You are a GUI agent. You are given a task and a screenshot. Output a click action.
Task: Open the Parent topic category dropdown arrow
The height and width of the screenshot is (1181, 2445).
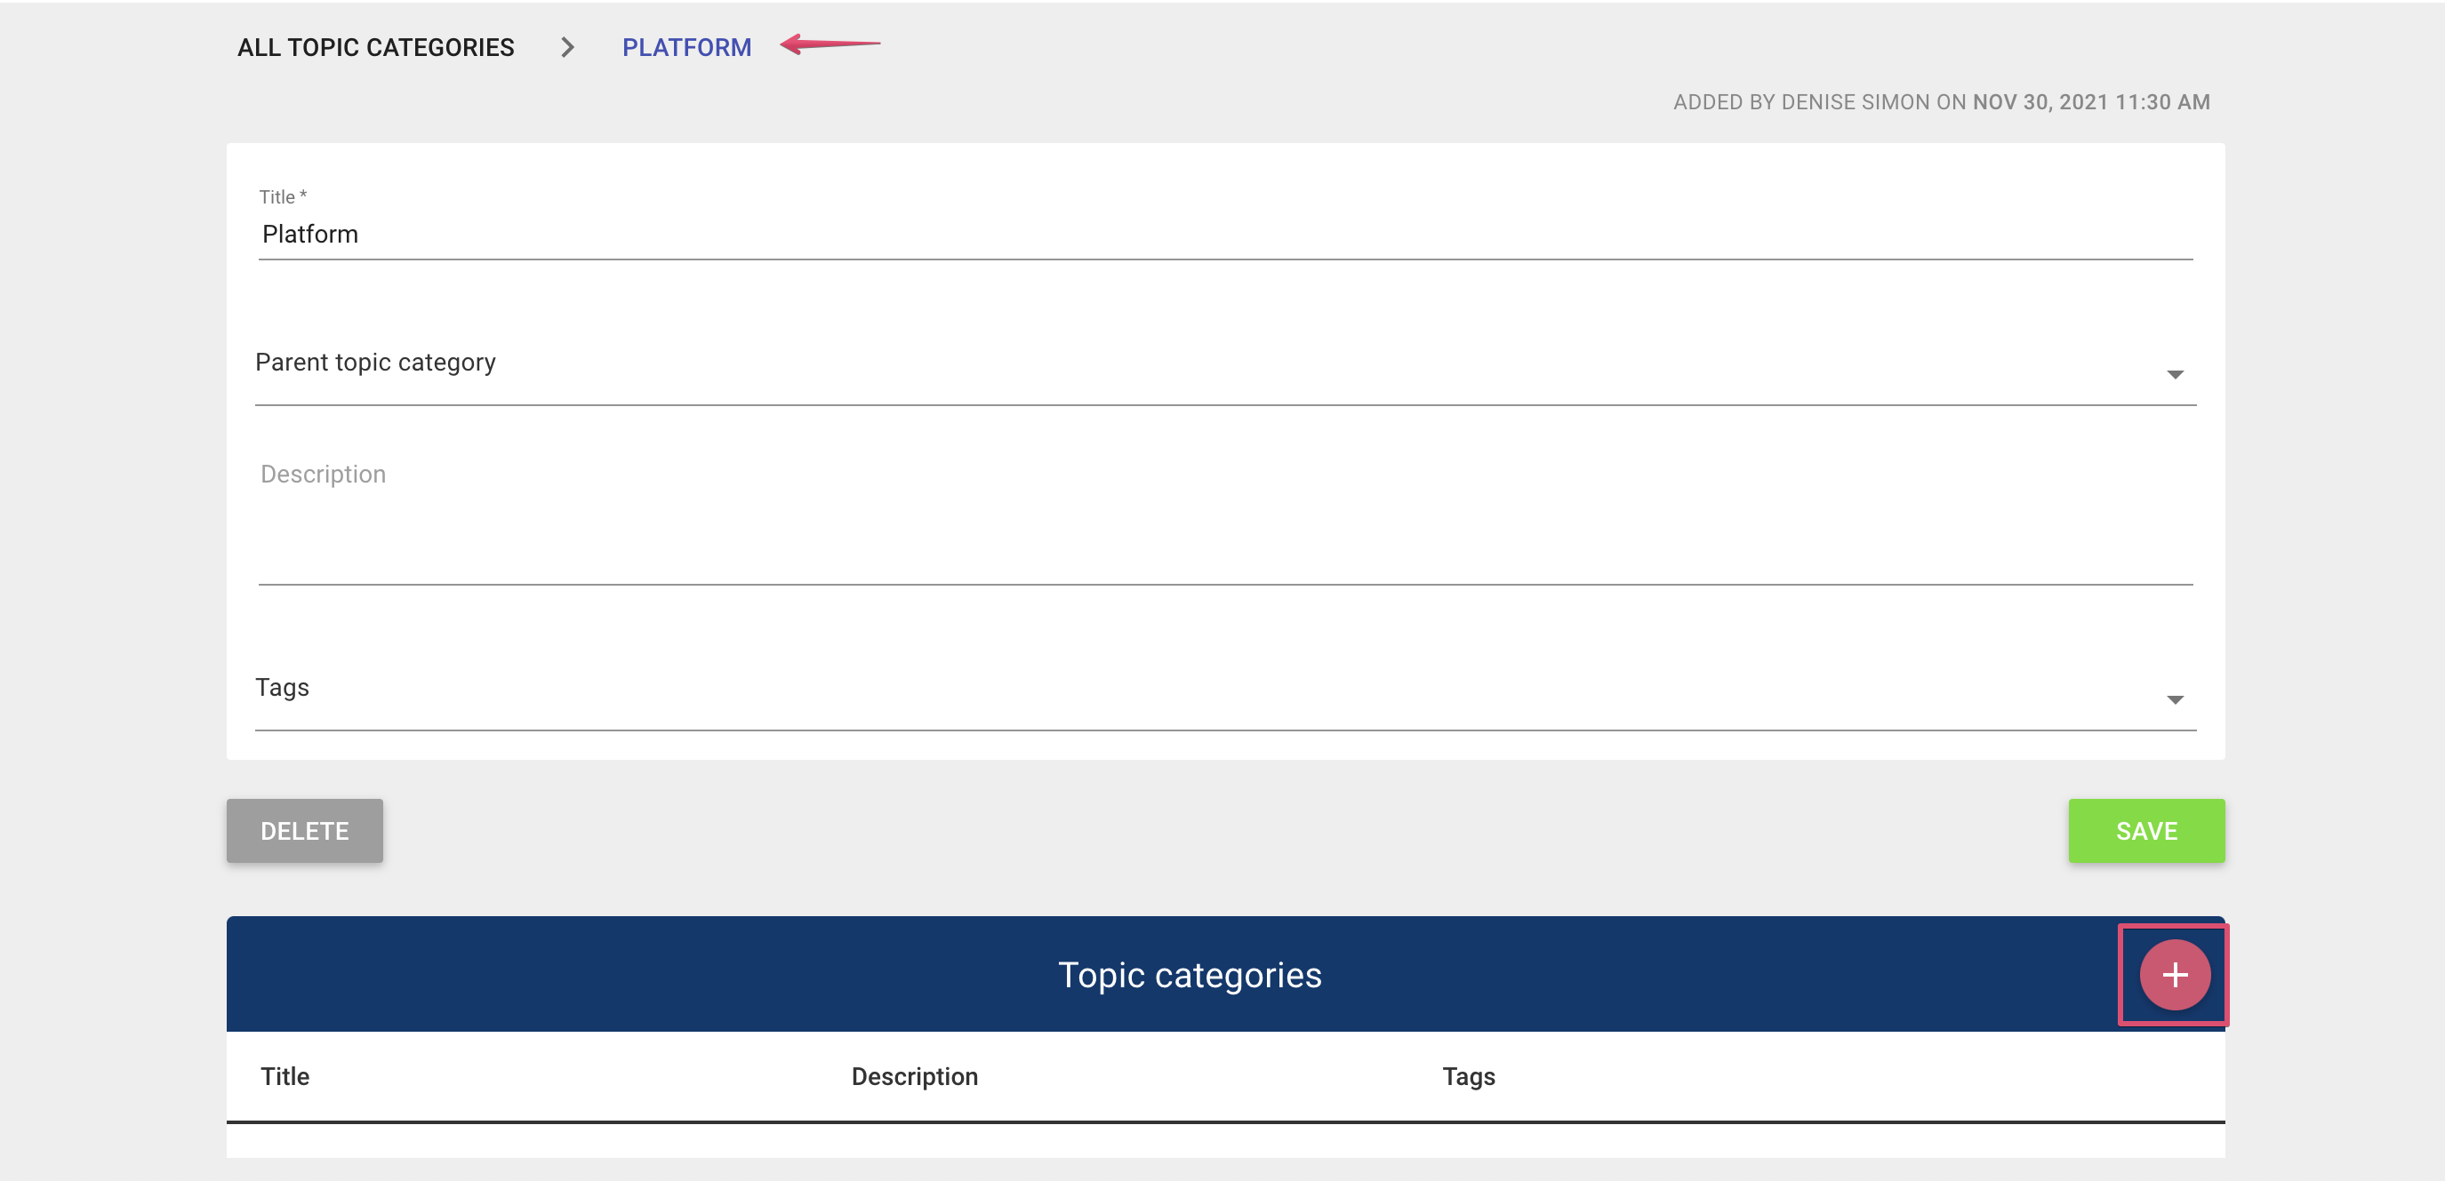[2175, 375]
